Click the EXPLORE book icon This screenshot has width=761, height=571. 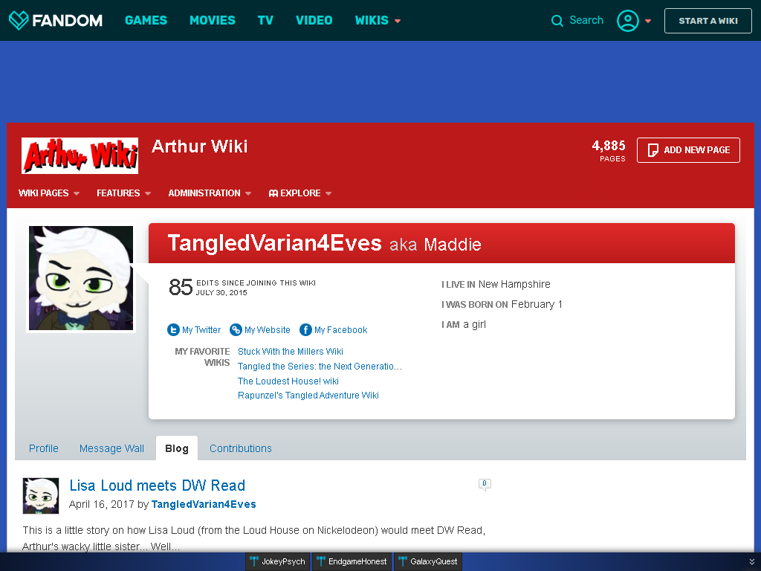coord(273,193)
